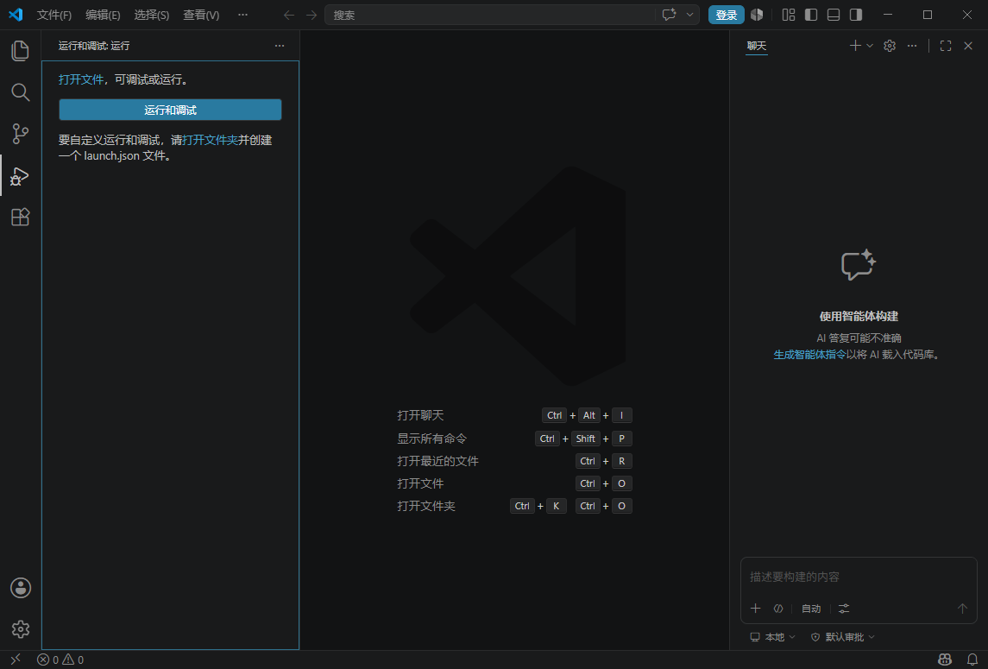Add context with plus in chat input
The image size is (988, 669).
(756, 609)
